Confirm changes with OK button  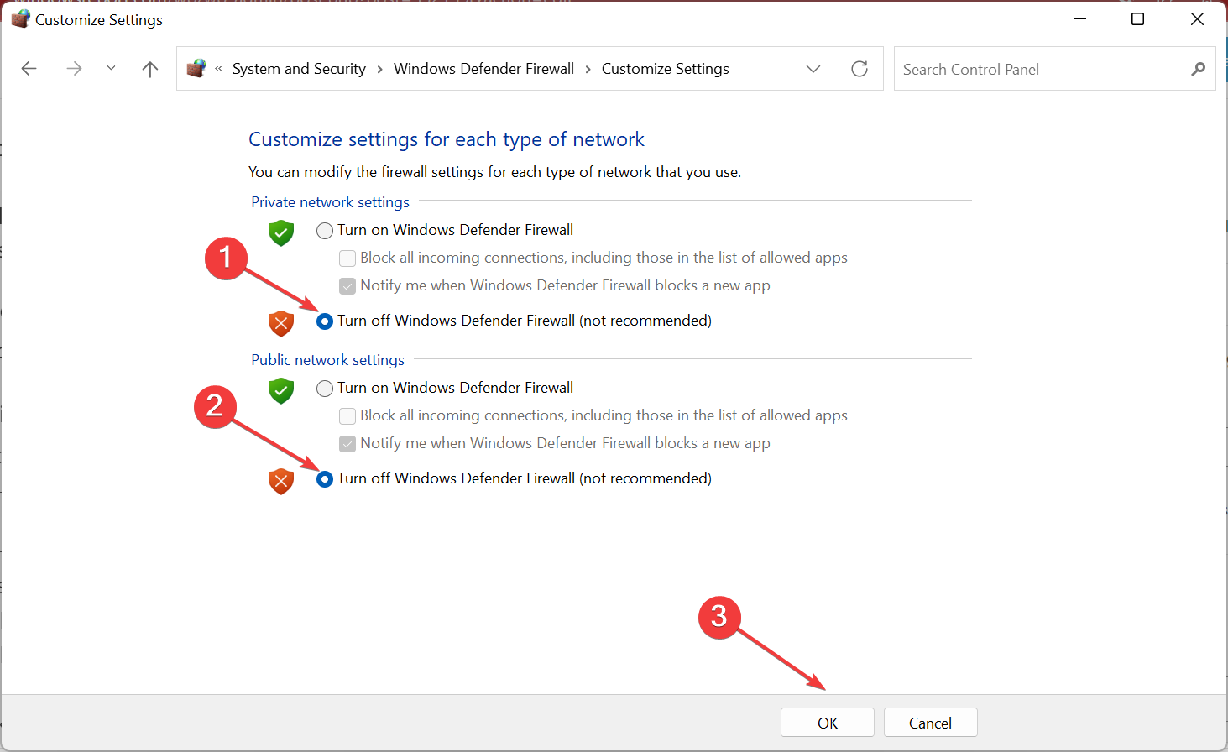(828, 723)
